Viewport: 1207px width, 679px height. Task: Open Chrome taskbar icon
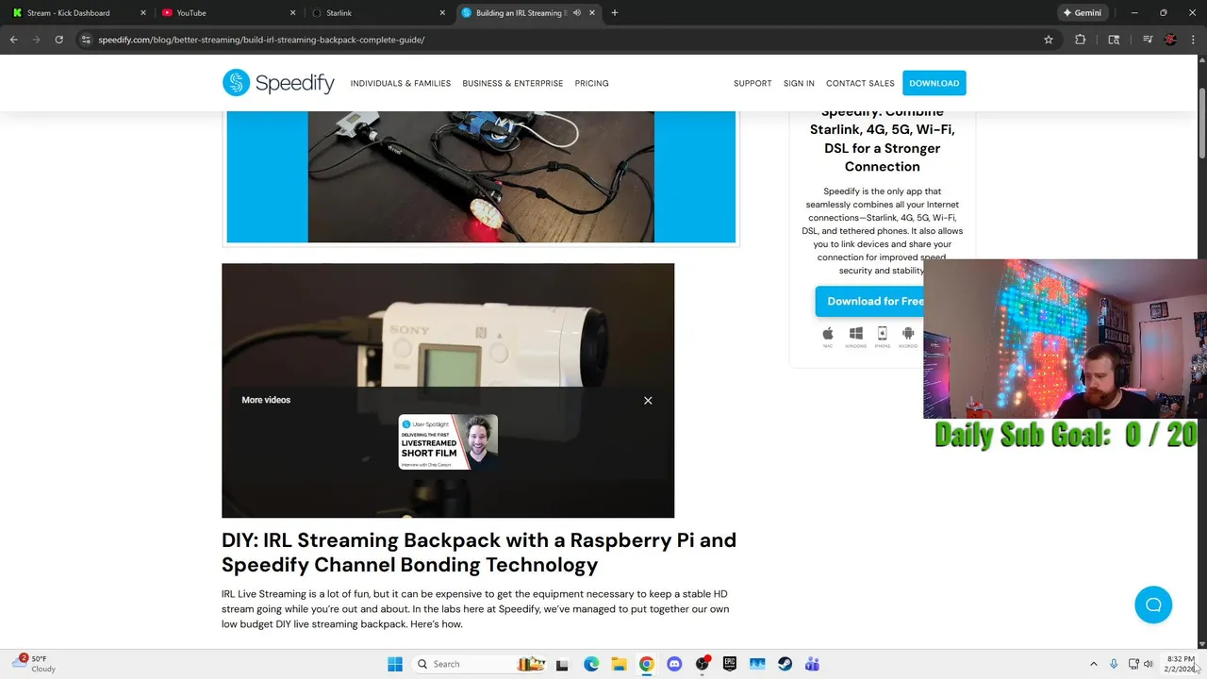(646, 664)
